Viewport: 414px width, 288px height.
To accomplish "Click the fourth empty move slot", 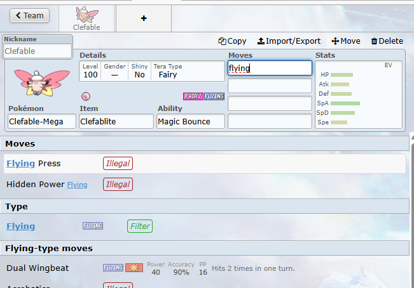I will (270, 121).
